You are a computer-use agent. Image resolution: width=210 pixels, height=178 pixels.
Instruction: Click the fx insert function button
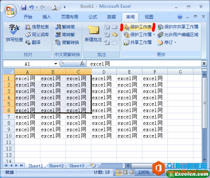coord(82,63)
